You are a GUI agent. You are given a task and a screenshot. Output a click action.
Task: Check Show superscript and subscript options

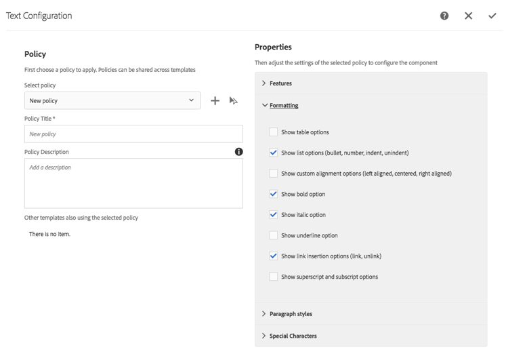(x=273, y=277)
